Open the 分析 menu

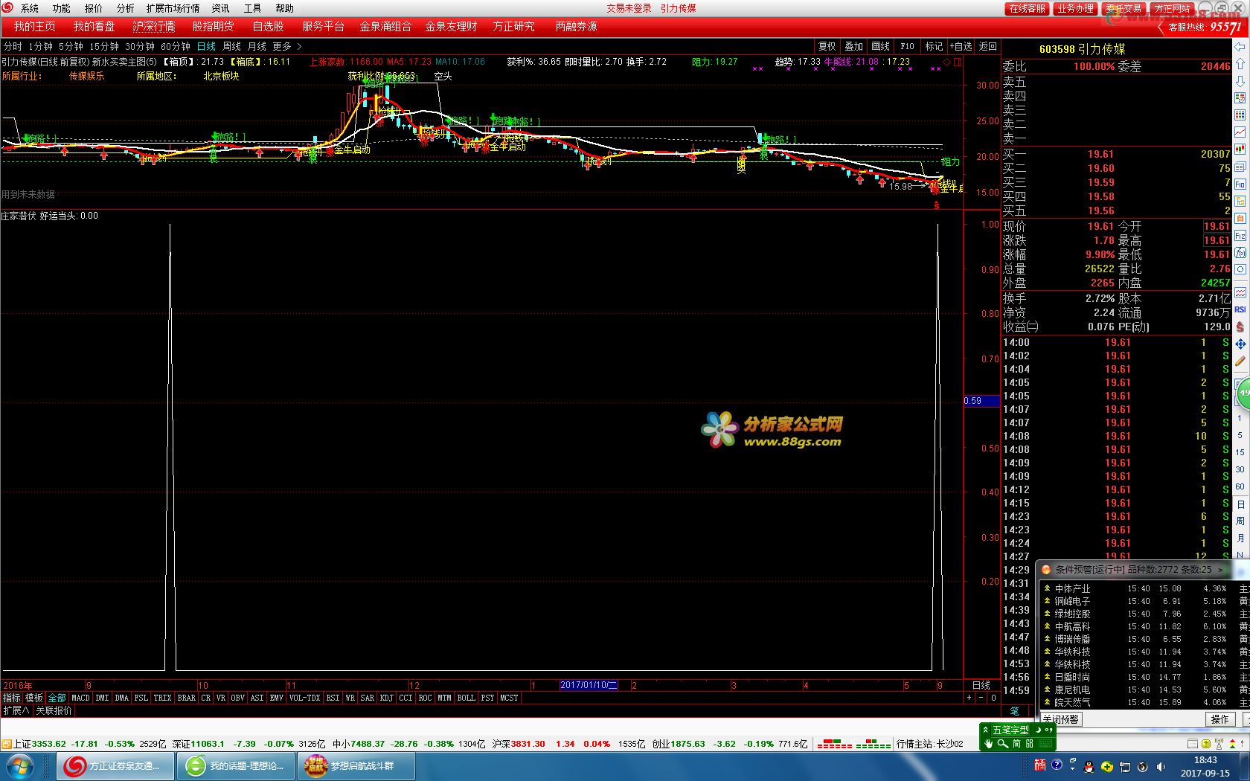126,8
